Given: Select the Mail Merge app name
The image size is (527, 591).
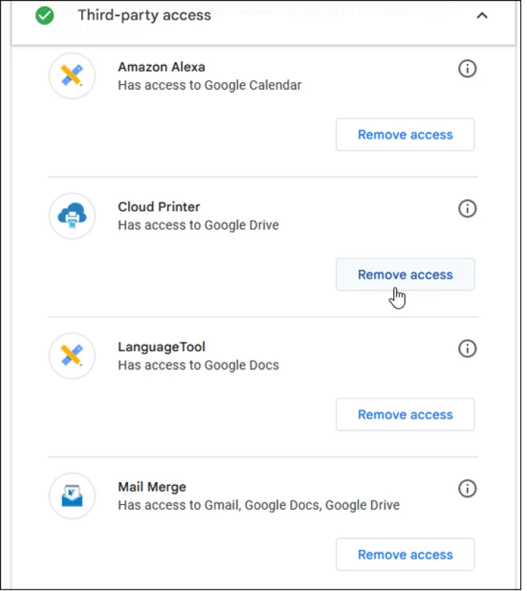Looking at the screenshot, I should (152, 487).
